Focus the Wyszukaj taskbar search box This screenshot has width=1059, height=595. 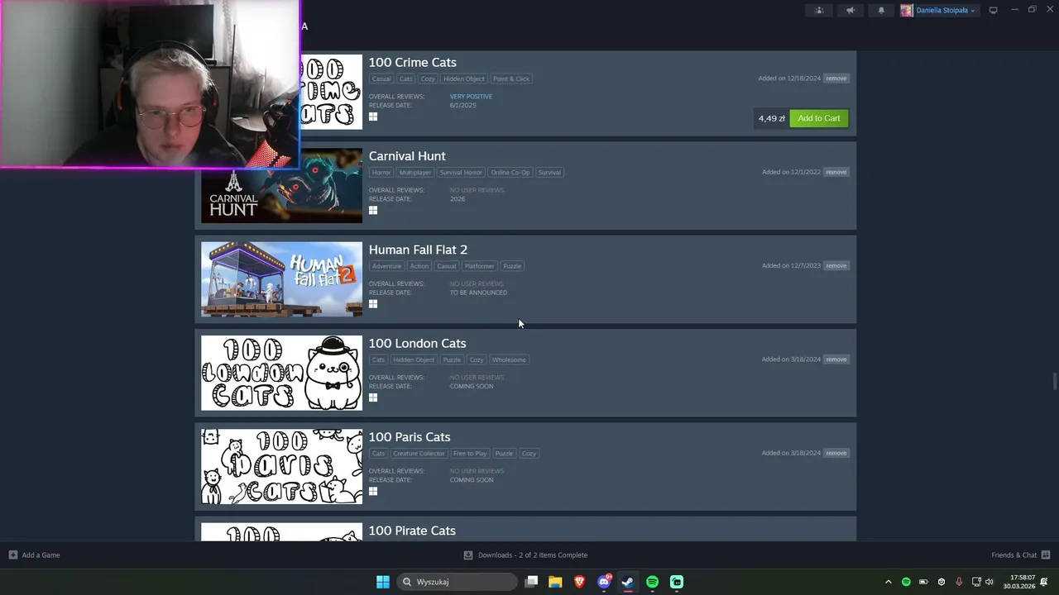coord(457,582)
